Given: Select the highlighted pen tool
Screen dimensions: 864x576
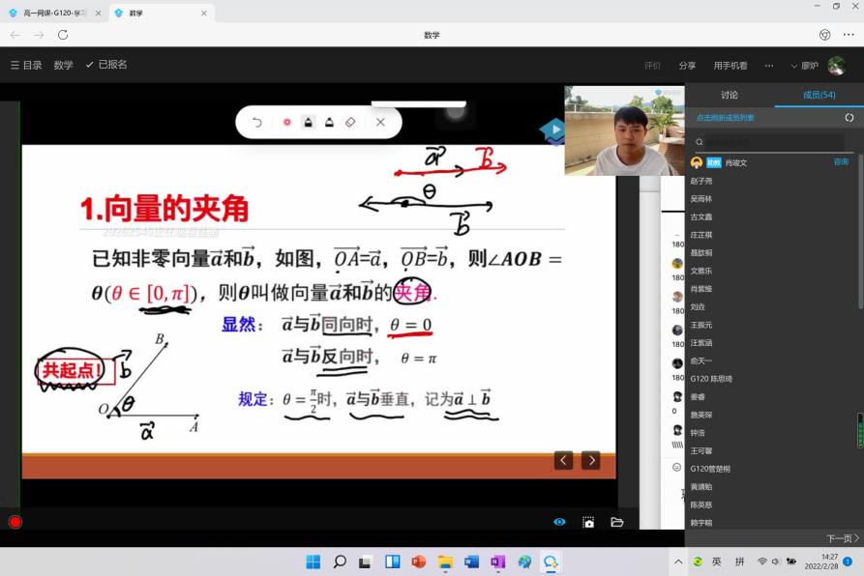Looking at the screenshot, I should coord(308,123).
